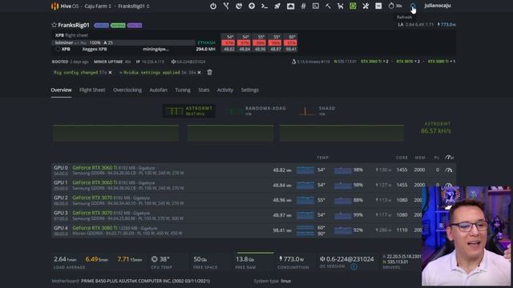Open the Activity tab

point(225,90)
